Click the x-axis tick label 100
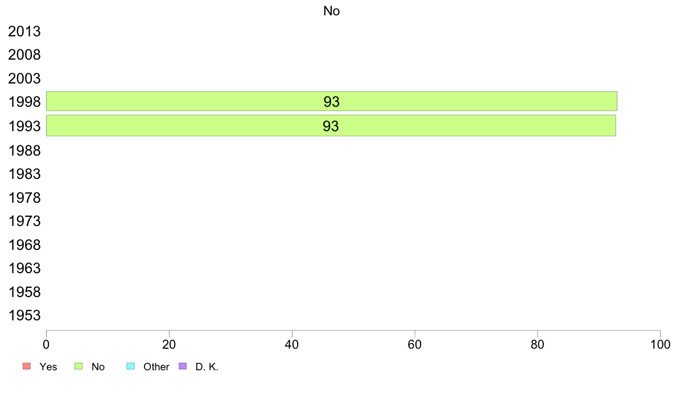Image resolution: width=676 pixels, height=418 pixels. tap(660, 344)
